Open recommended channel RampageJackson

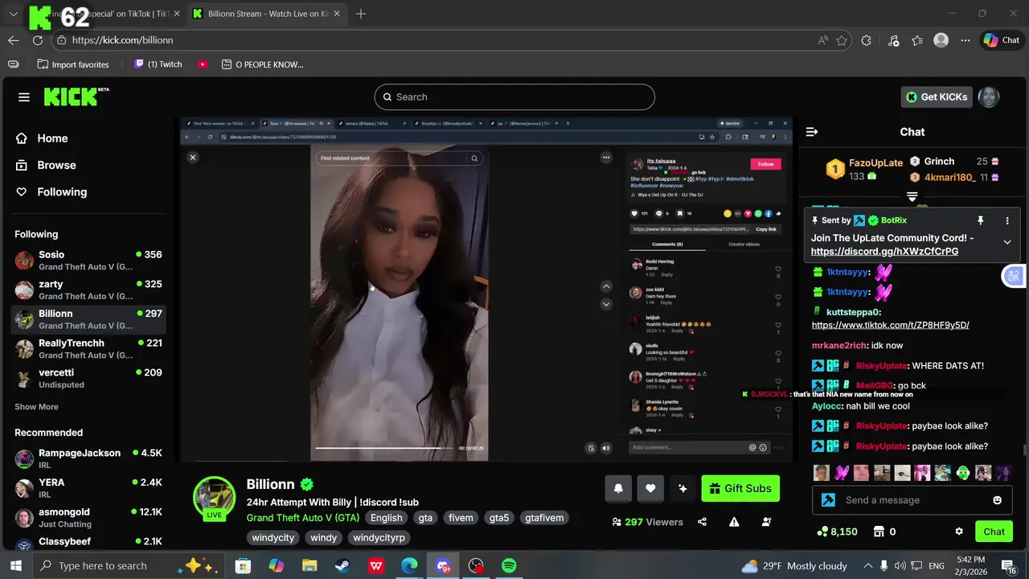pyautogui.click(x=88, y=458)
